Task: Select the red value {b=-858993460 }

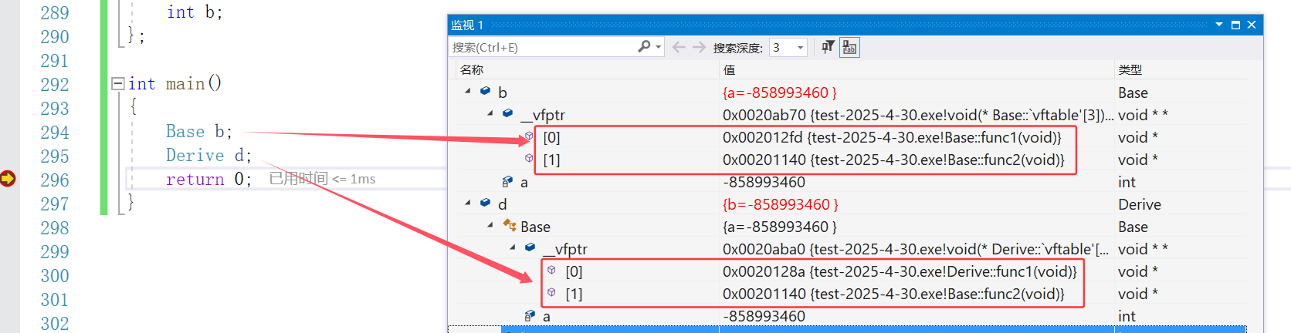Action: [780, 204]
